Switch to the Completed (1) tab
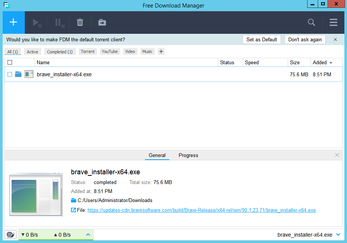The image size is (347, 243). click(x=60, y=51)
